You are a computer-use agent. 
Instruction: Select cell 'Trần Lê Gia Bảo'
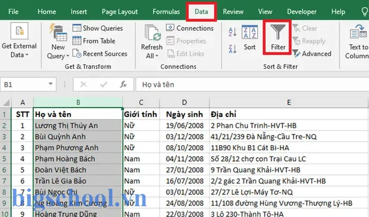pos(78,181)
